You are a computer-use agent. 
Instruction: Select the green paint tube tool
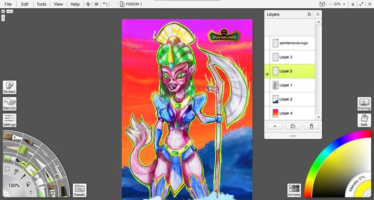point(9,158)
